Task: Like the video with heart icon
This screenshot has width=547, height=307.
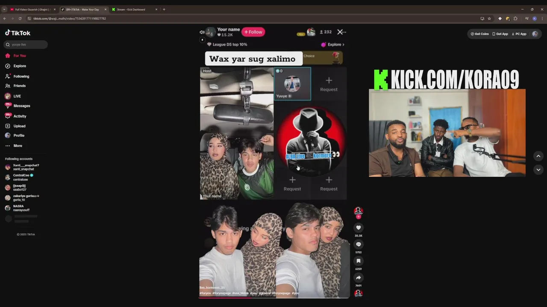Action: tap(359, 228)
